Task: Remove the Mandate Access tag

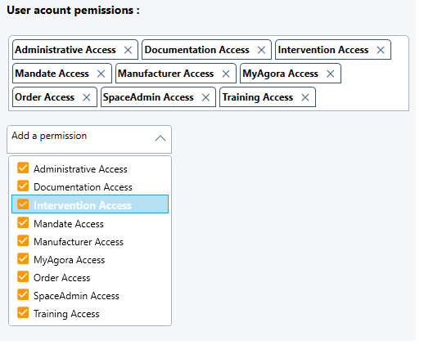Action: tap(101, 74)
